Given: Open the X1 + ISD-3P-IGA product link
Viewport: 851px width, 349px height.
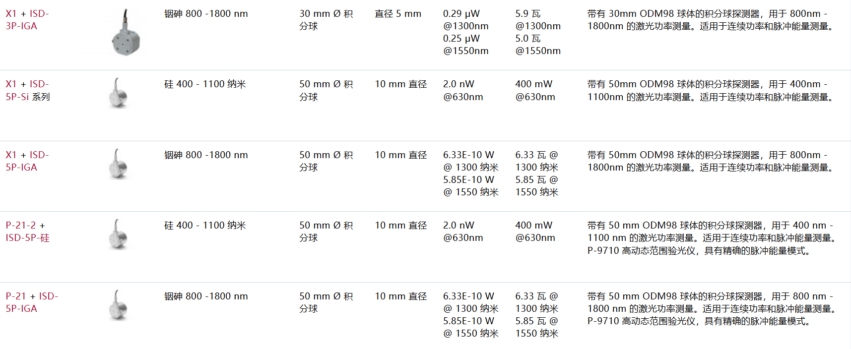Looking at the screenshot, I should (x=27, y=20).
